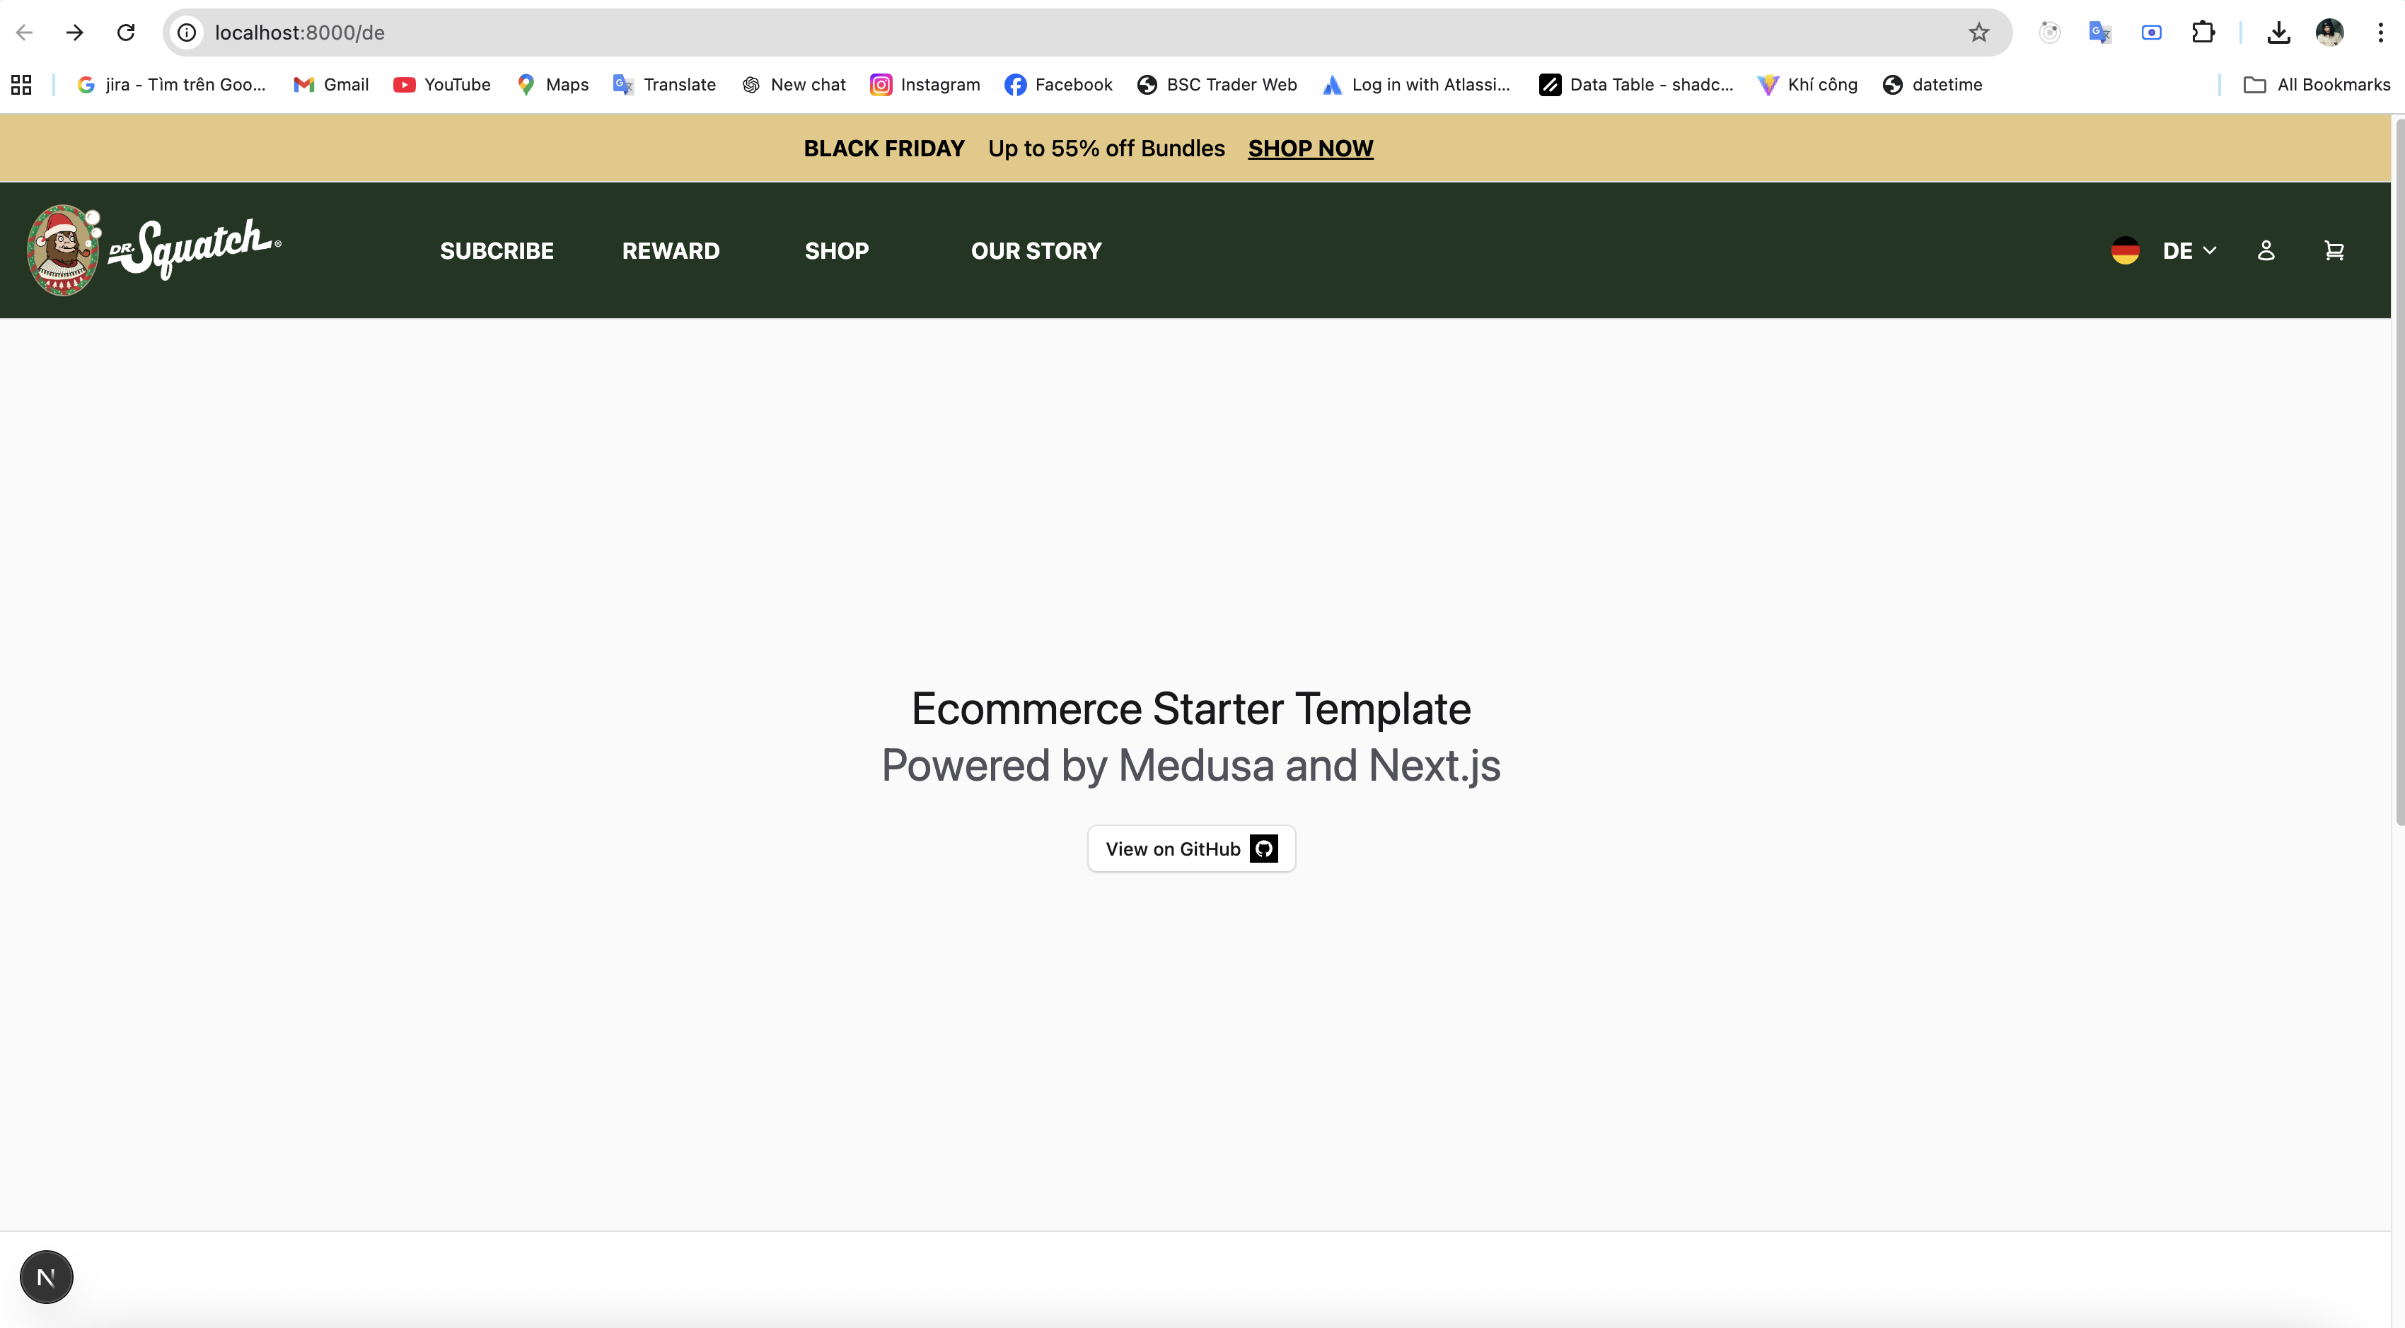Click the German flag icon
The width and height of the screenshot is (2405, 1328).
2125,250
